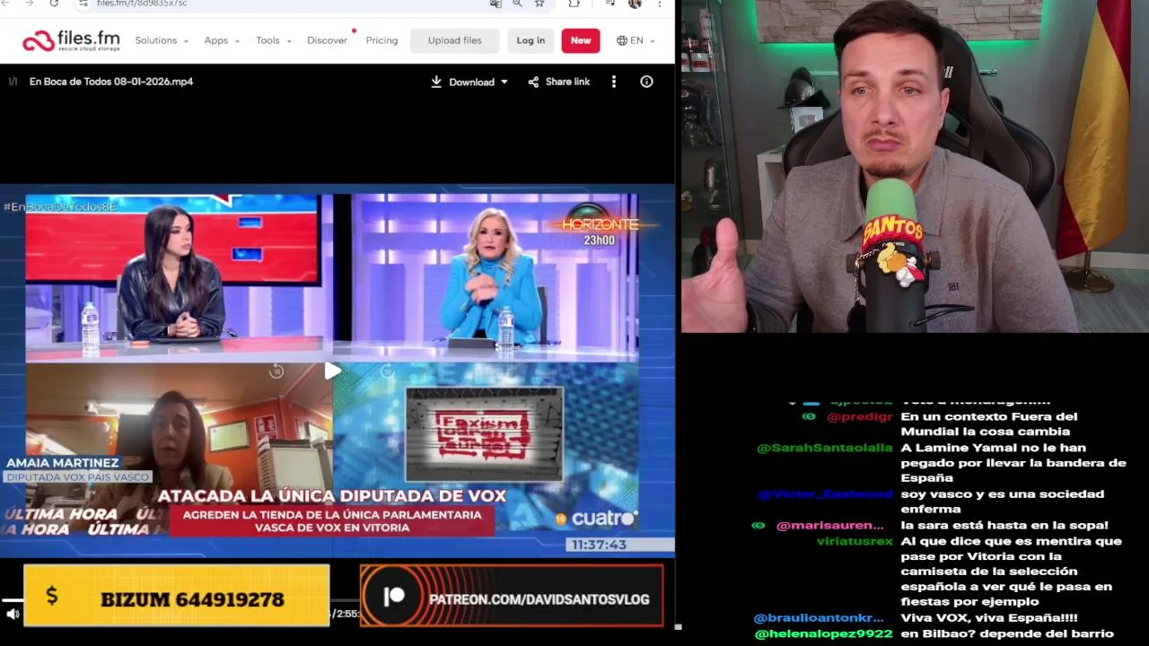Viewport: 1149px width, 646px height.
Task: Open the browser profile avatar
Action: click(x=635, y=4)
